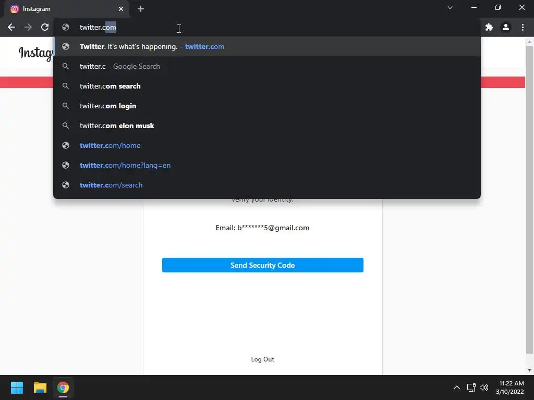Select "Twitter. It's what's happening." suggestion
The width and height of the screenshot is (534, 400).
pos(267,46)
